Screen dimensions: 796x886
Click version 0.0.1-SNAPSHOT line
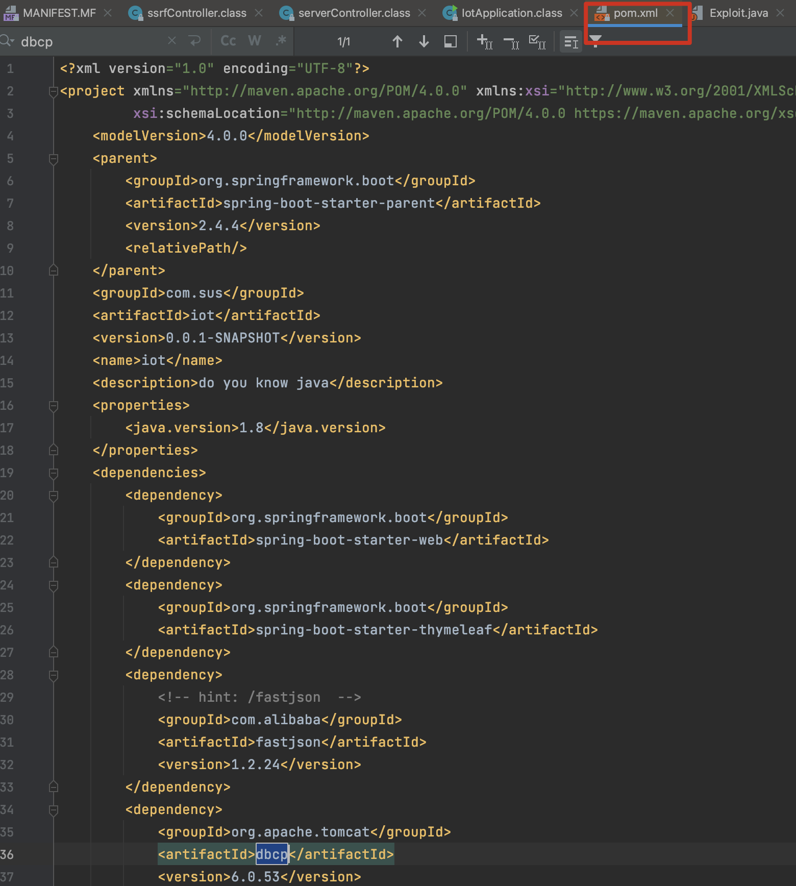coord(227,338)
